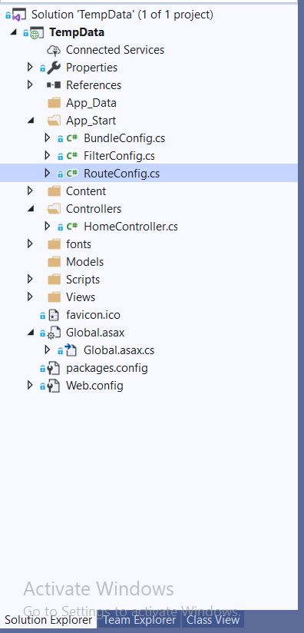Click the Web.config file icon
Image resolution: width=304 pixels, height=633 pixels.
point(54,386)
